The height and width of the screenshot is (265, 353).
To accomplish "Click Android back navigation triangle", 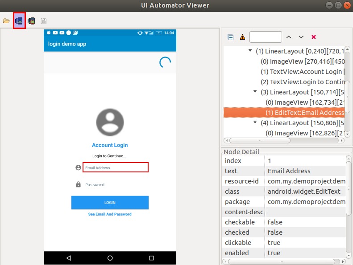I will coord(69,258).
